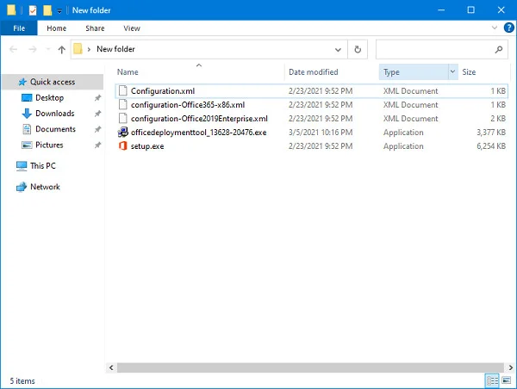Open Pictures in the navigation pane
This screenshot has width=517, height=389.
49,145
